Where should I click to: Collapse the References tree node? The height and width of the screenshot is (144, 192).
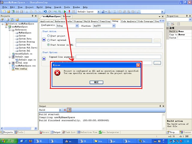[x=10, y=30]
